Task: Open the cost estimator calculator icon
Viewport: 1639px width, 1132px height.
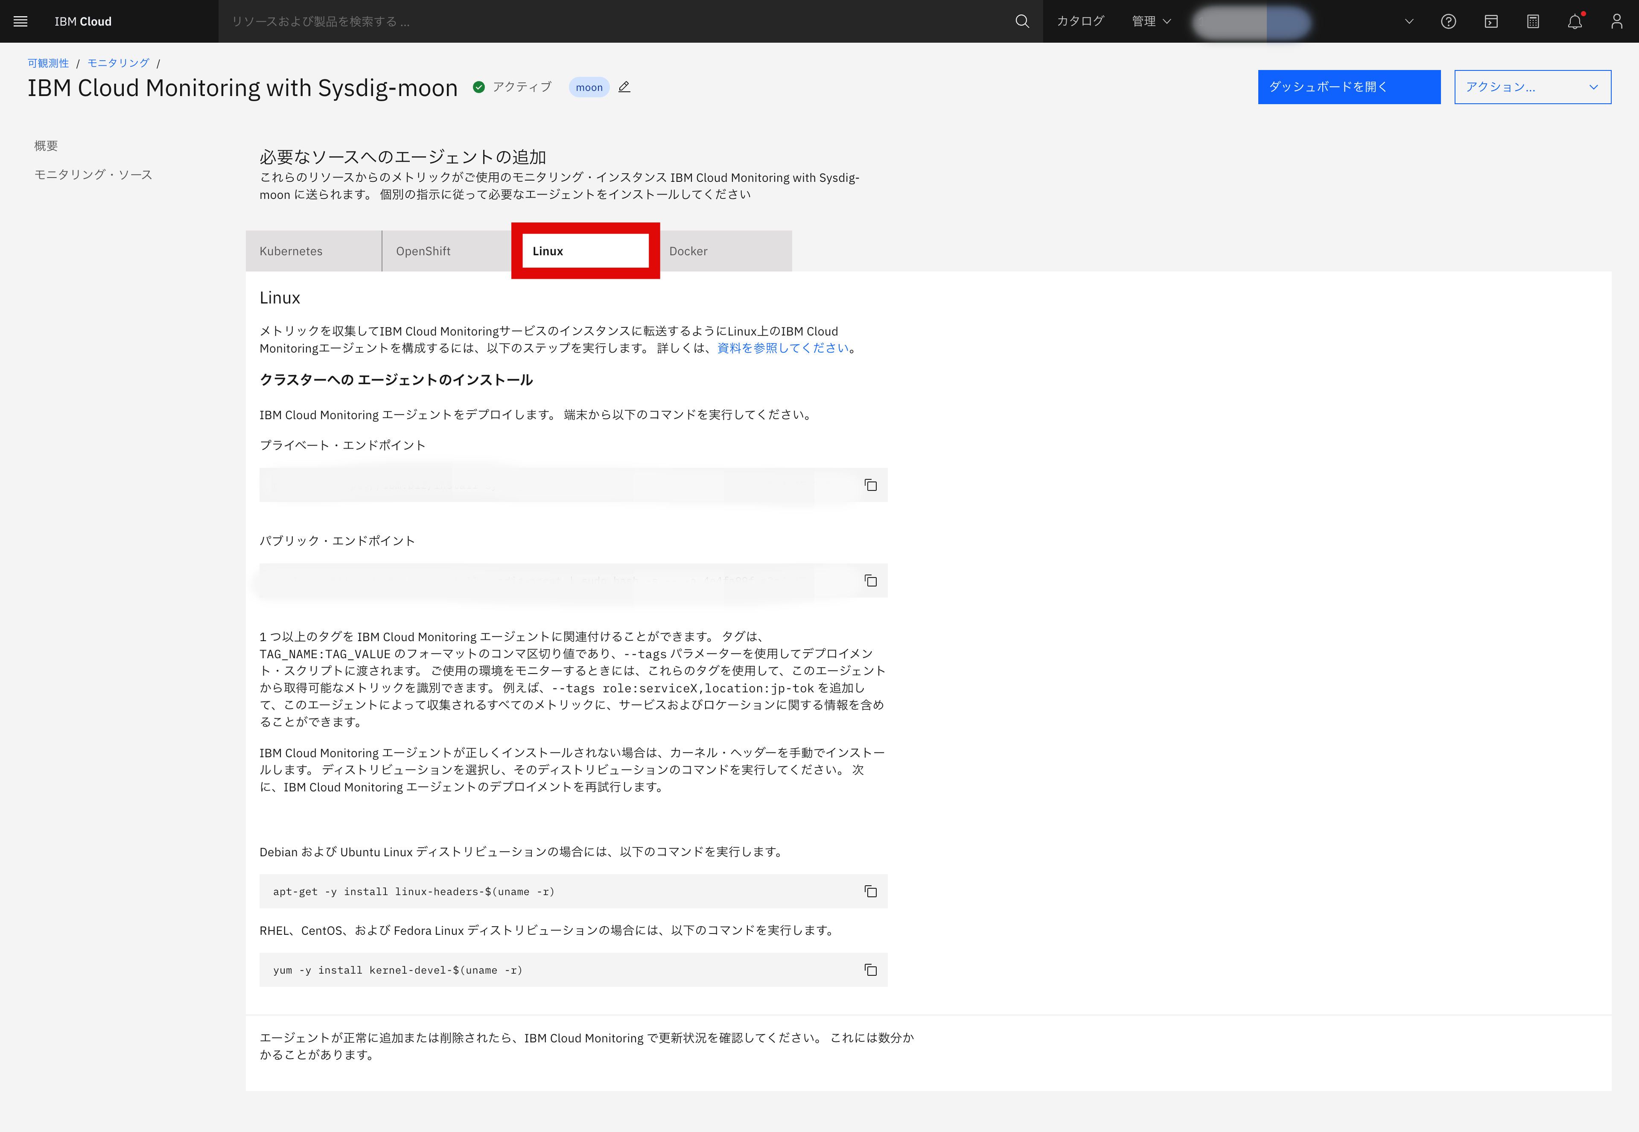Action: pos(1532,21)
